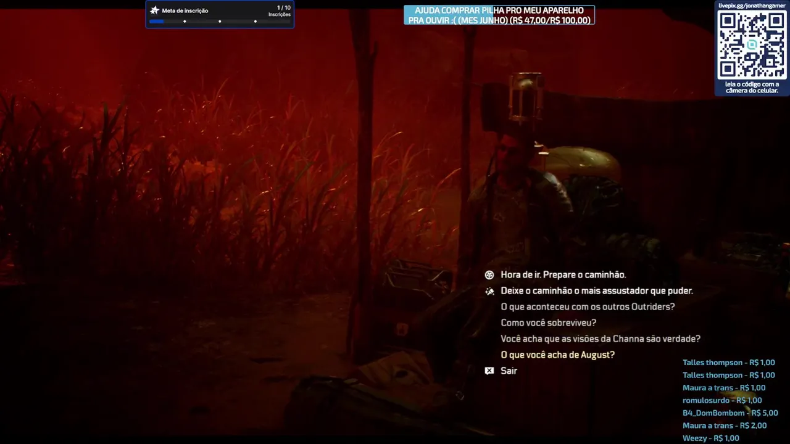Click the 'Meta de inscrição' title

(x=185, y=10)
